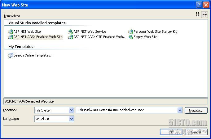Click the 'Personal Web Site Starter Kit' label
The height and width of the screenshot is (139, 211).
pyautogui.click(x=155, y=32)
